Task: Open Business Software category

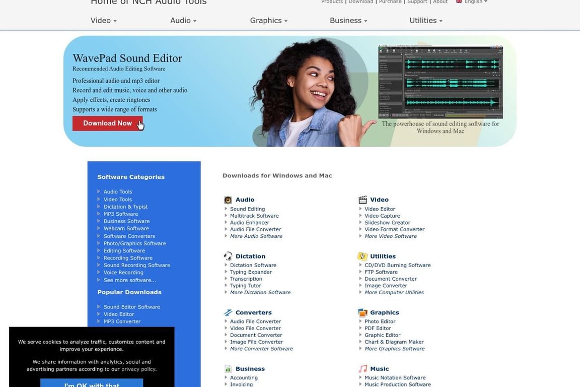Action: coord(126,221)
